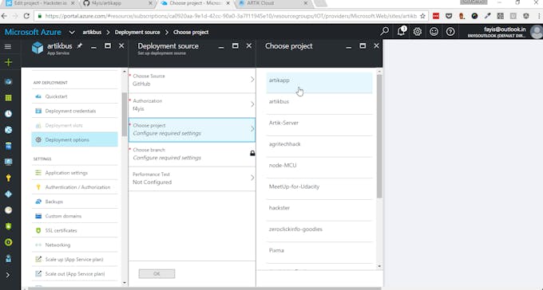Screen dimensions: 543x290
Task: Expand the Microsoft Azure dropdown chevron
Action: (72, 32)
